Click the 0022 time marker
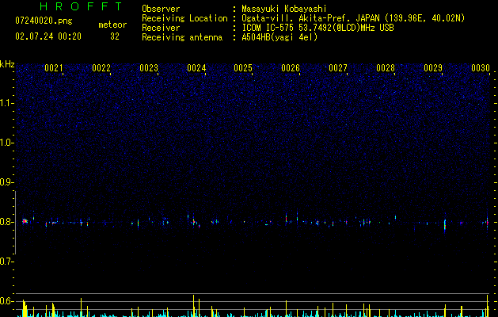 101,68
